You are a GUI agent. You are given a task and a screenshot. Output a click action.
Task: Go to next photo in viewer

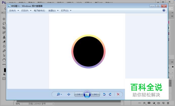coord(95,94)
